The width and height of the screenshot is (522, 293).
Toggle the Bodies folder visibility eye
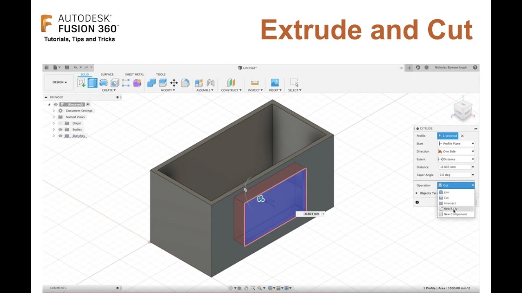coord(60,129)
